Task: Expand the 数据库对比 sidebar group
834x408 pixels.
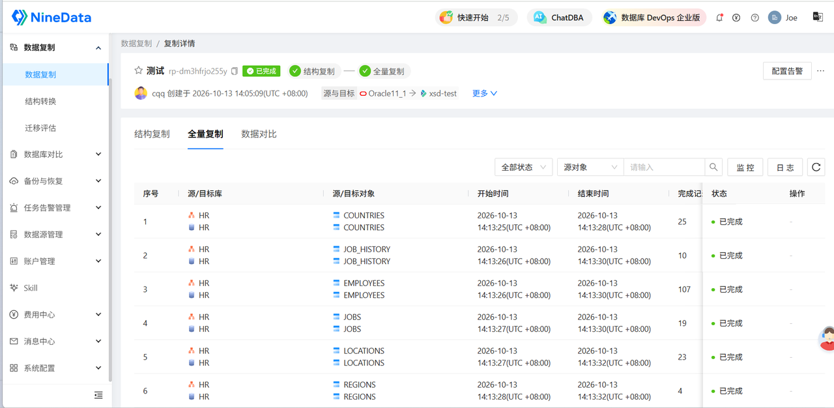Action: pyautogui.click(x=98, y=154)
